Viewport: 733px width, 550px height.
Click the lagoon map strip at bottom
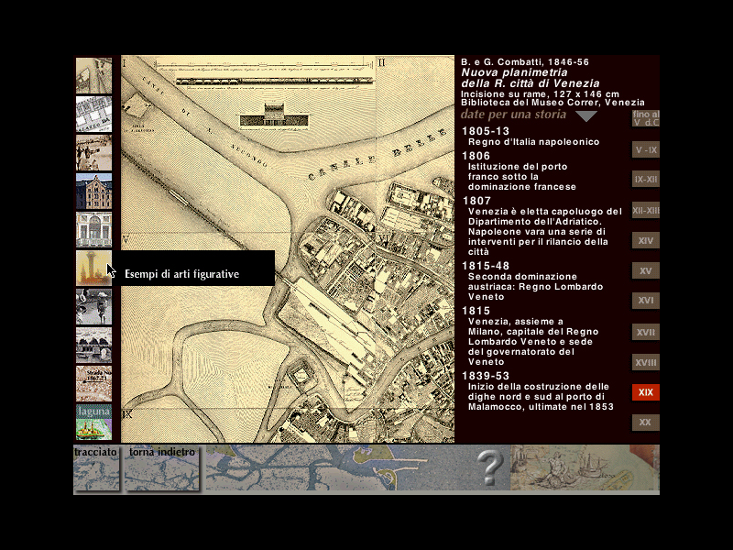357,467
